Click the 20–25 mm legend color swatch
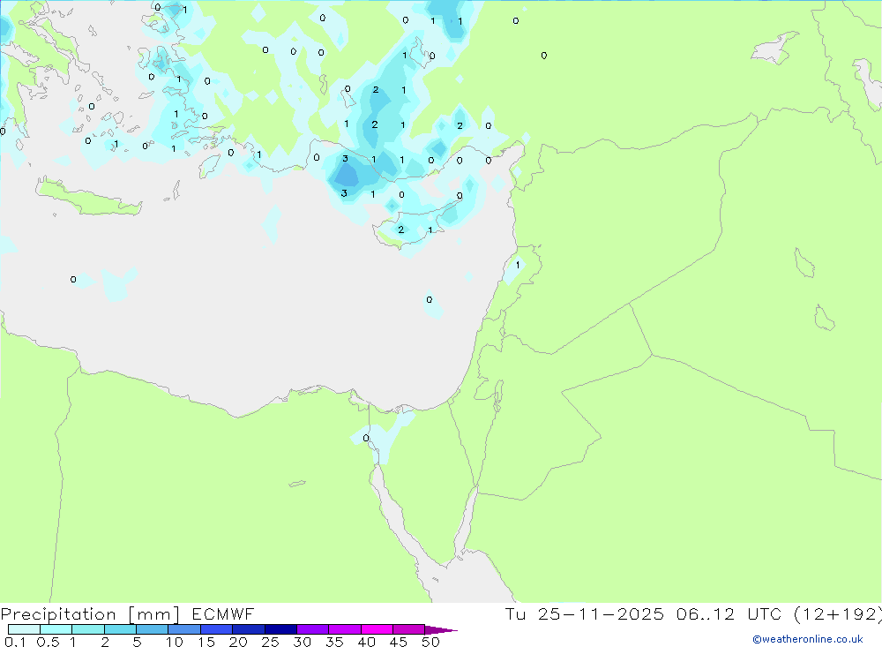This screenshot has width=882, height=647. tap(248, 629)
